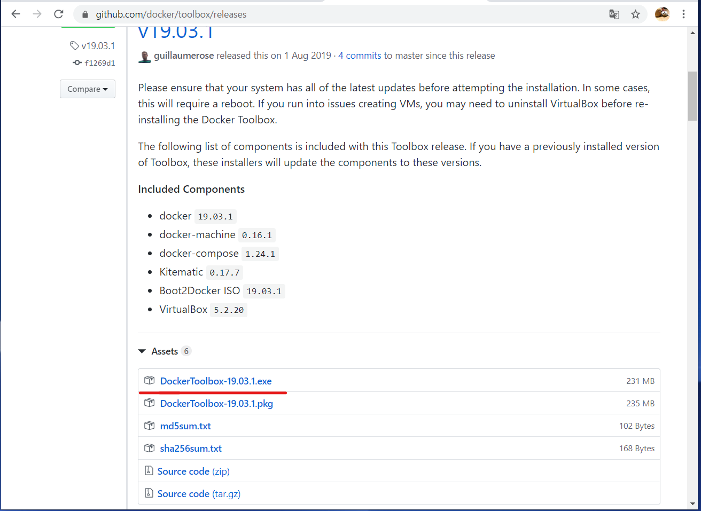The width and height of the screenshot is (701, 511).
Task: Go forward to the next page
Action: pos(37,14)
